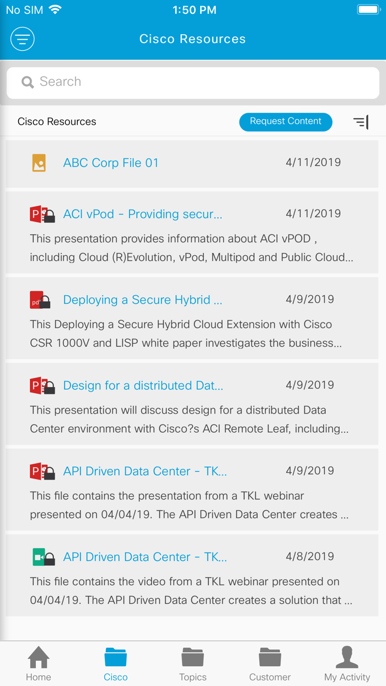The height and width of the screenshot is (686, 386).
Task: Open ACI vPod presentation title
Action: pos(142,215)
